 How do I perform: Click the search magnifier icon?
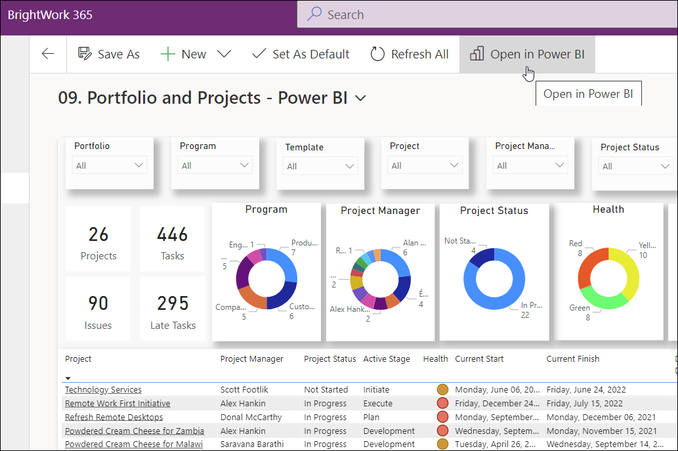tap(314, 14)
